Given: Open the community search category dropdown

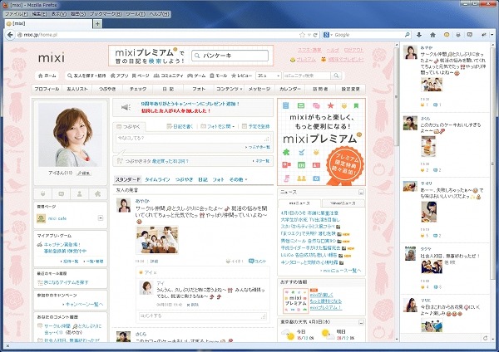Looking at the screenshot, I should click(x=269, y=76).
